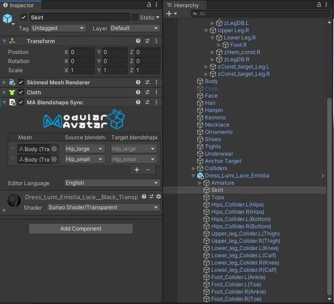Collapse Dress_Lumi_Lace_Emistia hierarchy item
The height and width of the screenshot is (304, 334).
point(194,176)
